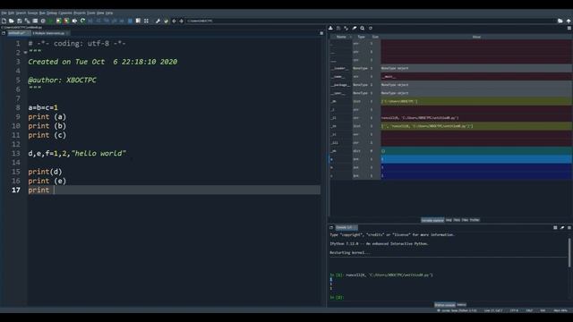
Task: Sort variables by Name column
Action: coord(341,37)
